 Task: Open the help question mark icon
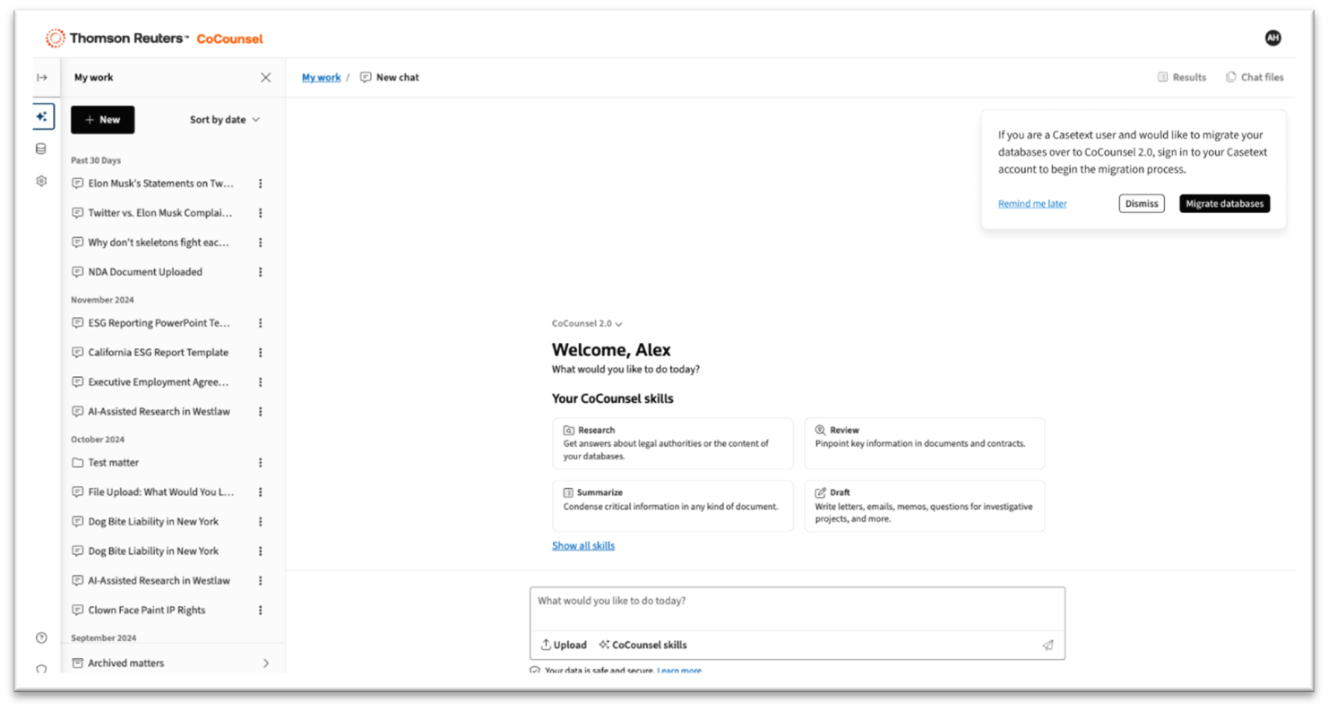[41, 637]
